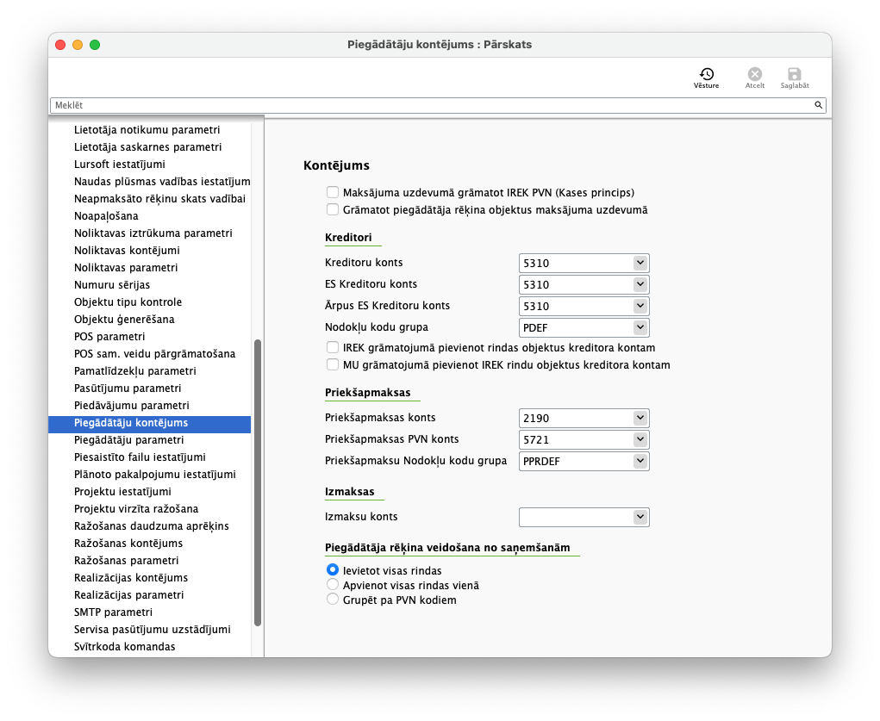
Task: Click the Meklēt search field
Action: (431, 105)
